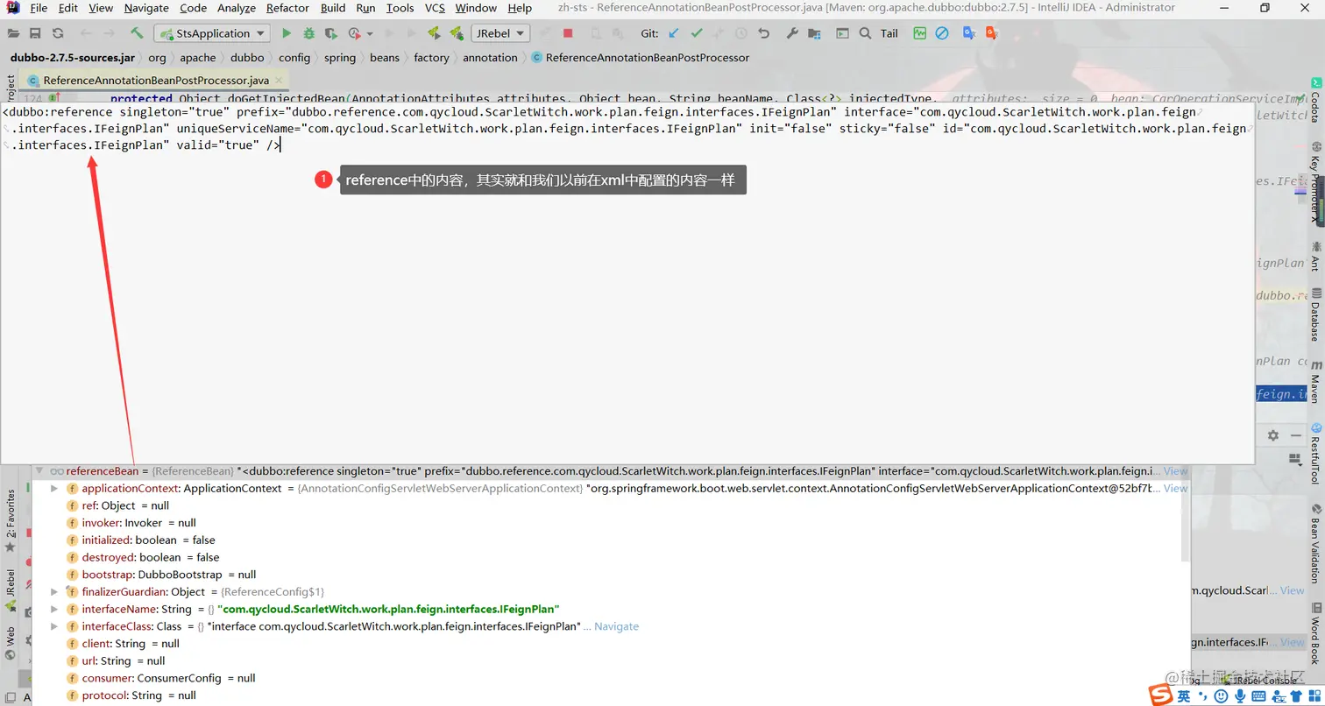The width and height of the screenshot is (1325, 706).
Task: Open Project Structure folder icon
Action: click(815, 33)
